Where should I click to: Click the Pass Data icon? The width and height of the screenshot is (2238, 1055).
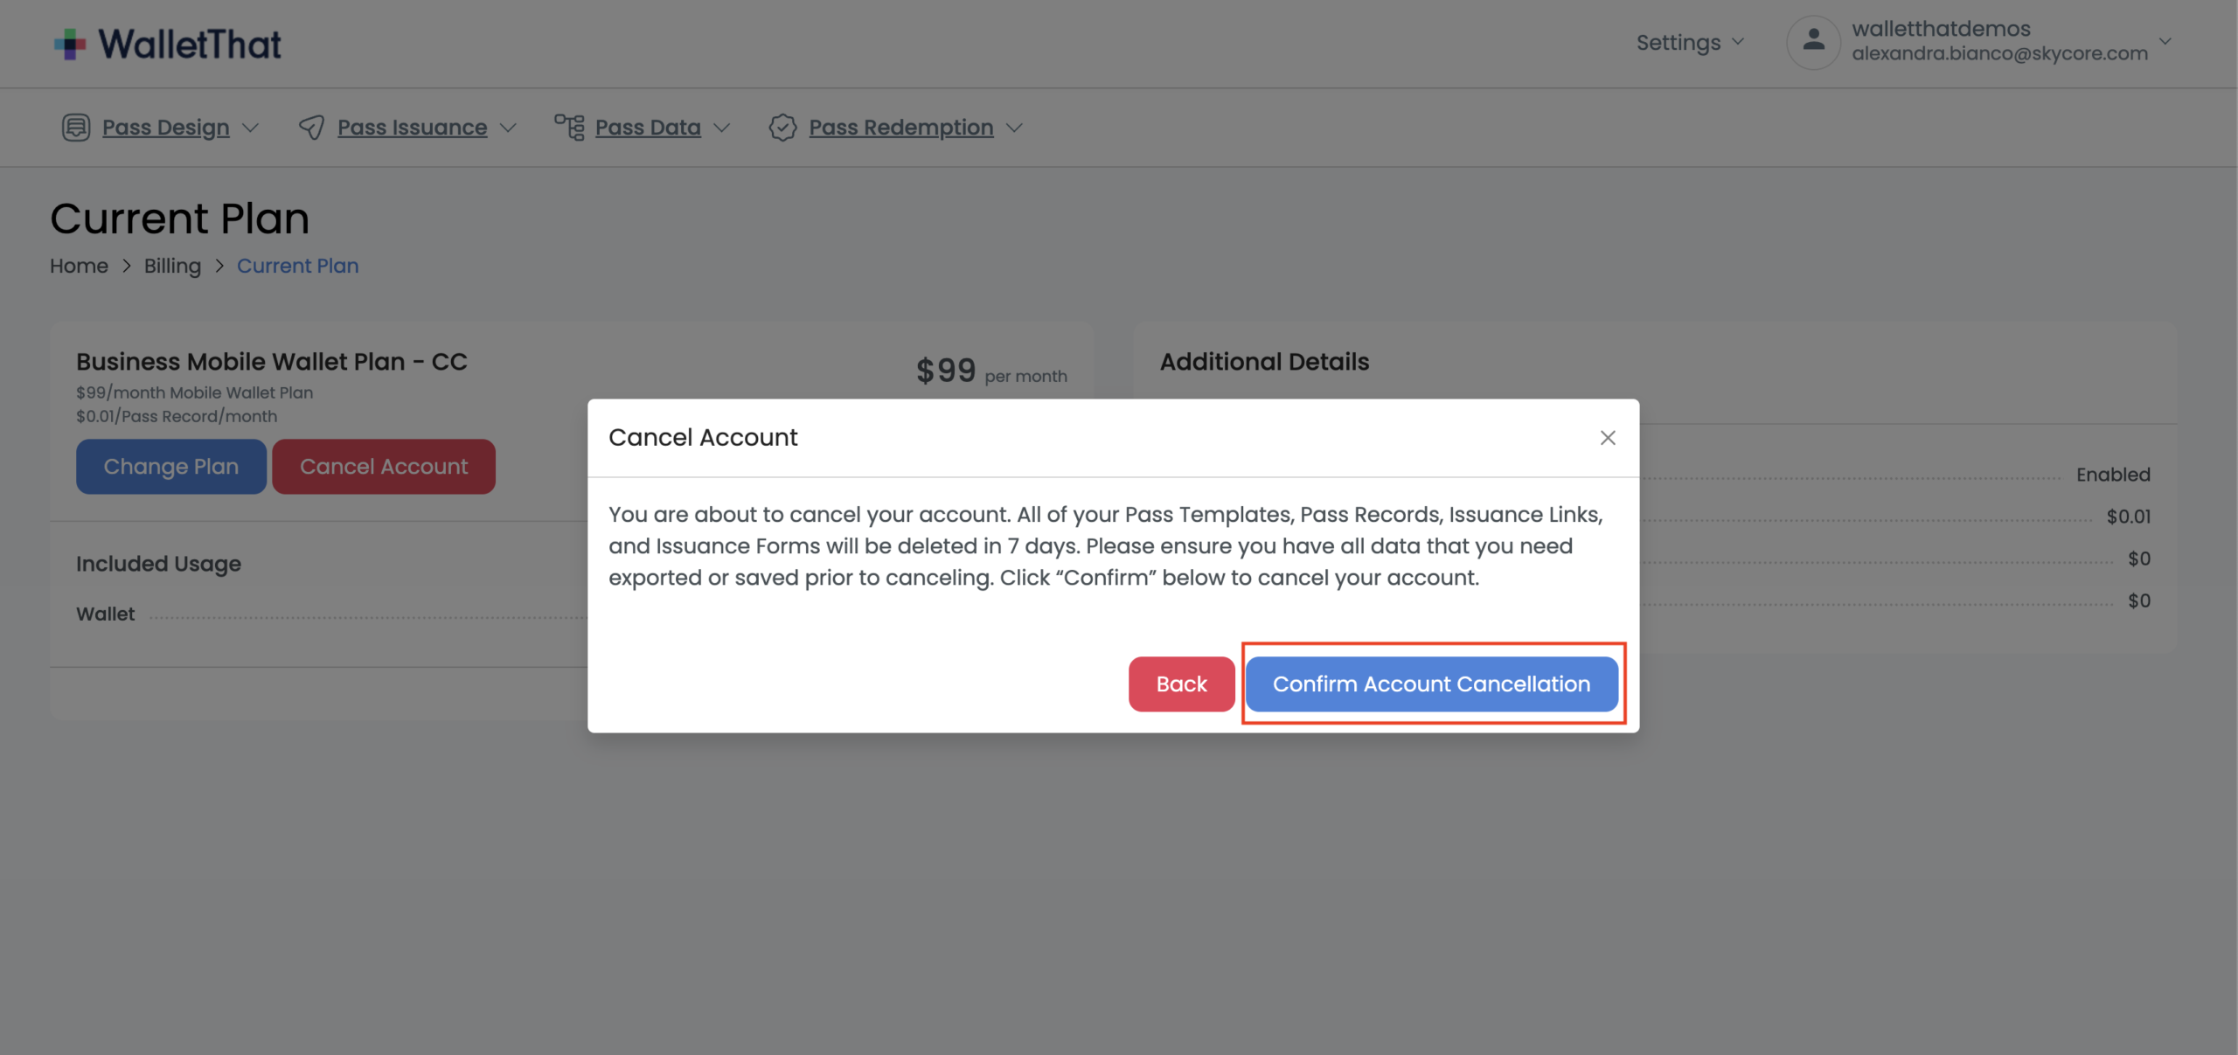[x=569, y=127]
